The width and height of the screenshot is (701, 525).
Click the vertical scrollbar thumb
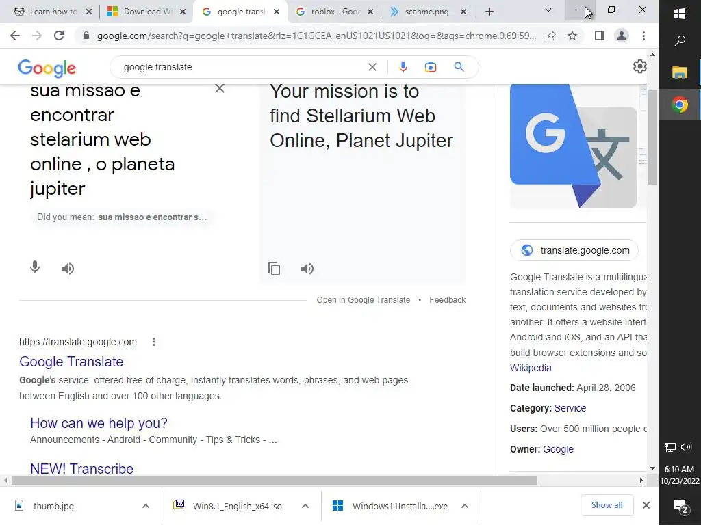point(652,137)
